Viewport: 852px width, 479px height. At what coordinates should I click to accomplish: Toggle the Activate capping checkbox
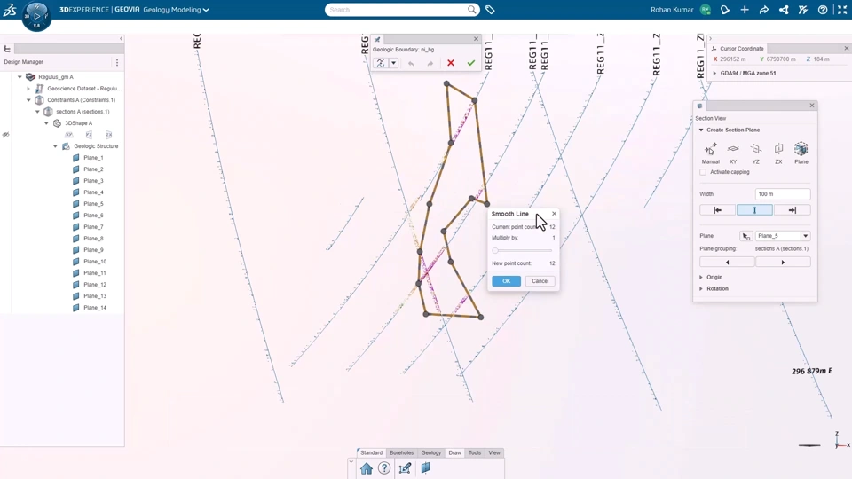pos(703,172)
